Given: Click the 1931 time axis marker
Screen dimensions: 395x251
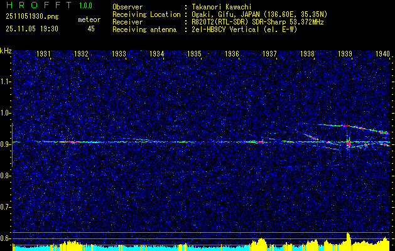Looking at the screenshot, I should pyautogui.click(x=43, y=54).
